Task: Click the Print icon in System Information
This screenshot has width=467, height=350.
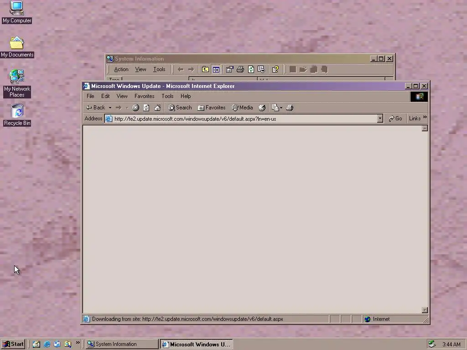Action: (x=240, y=69)
